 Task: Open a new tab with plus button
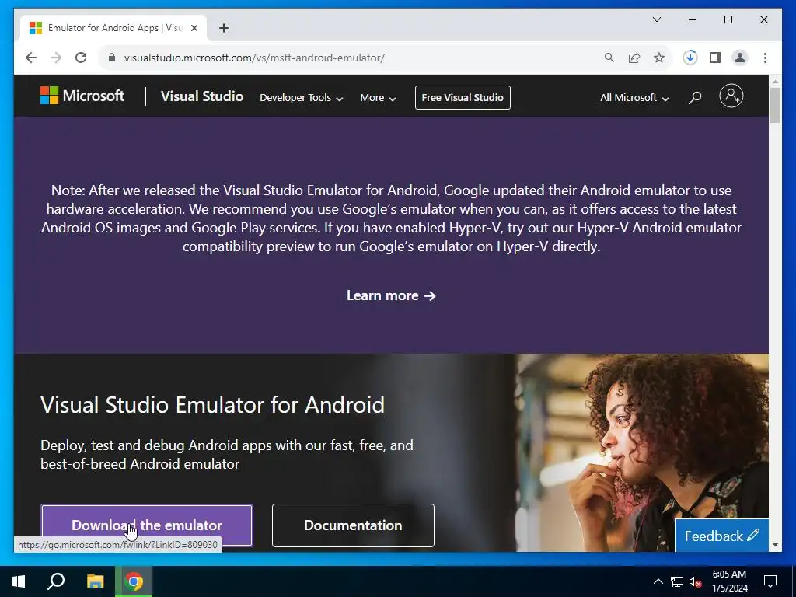pyautogui.click(x=224, y=28)
